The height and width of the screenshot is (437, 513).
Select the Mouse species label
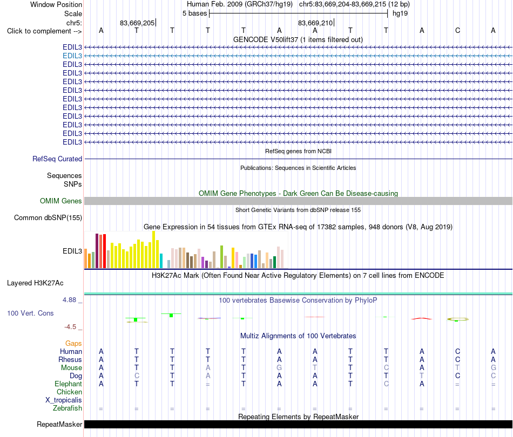click(x=71, y=368)
